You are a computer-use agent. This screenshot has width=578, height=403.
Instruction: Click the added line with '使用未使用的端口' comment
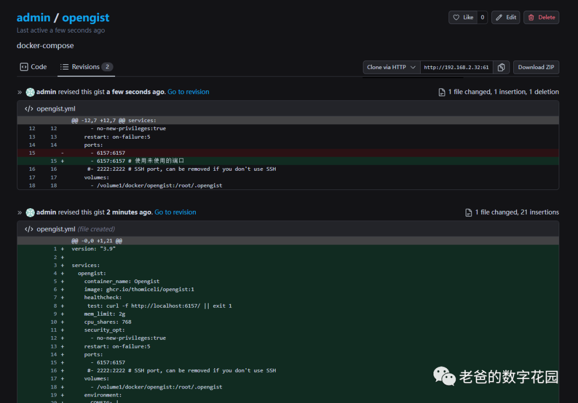[288, 161]
